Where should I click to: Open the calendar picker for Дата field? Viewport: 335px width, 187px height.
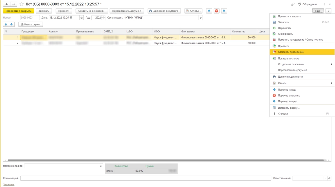[x=82, y=18]
